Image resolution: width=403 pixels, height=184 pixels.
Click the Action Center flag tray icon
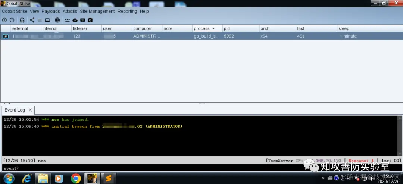tap(356, 178)
